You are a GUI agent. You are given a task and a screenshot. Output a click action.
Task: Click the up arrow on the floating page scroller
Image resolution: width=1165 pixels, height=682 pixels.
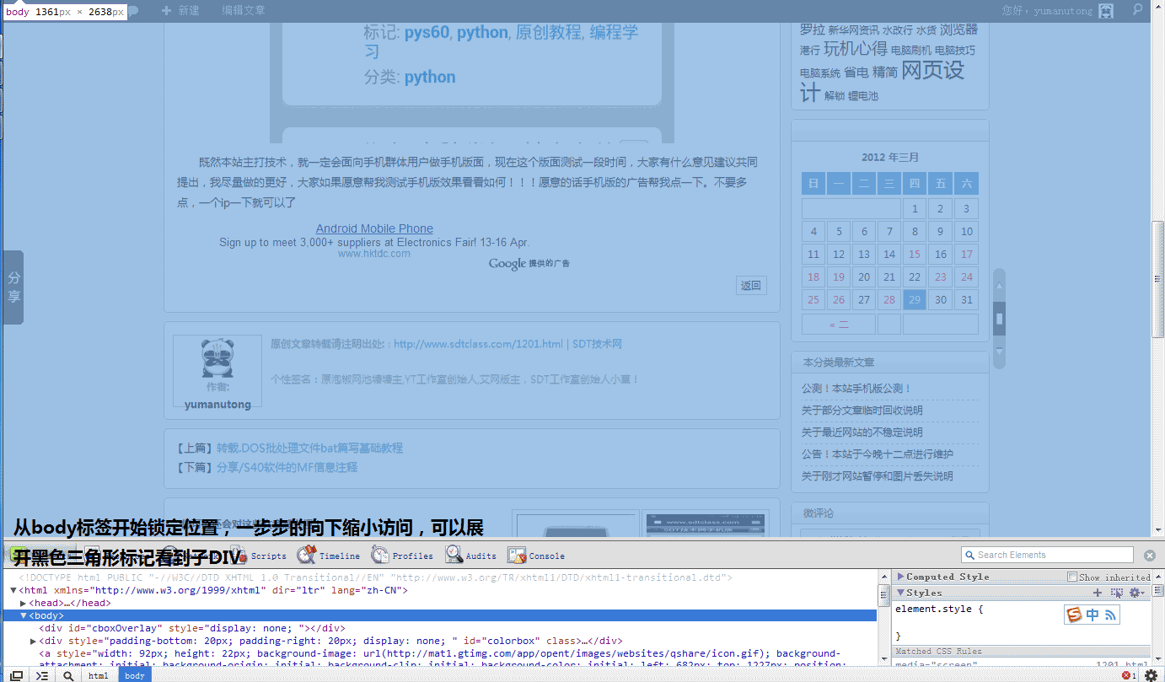click(x=1000, y=284)
